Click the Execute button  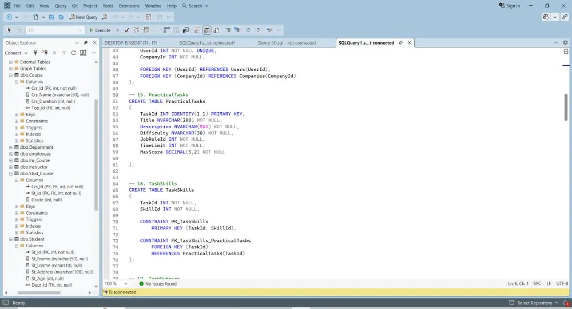[100, 30]
